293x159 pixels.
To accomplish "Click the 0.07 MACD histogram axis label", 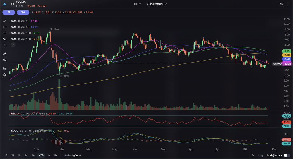I will click(x=286, y=140).
